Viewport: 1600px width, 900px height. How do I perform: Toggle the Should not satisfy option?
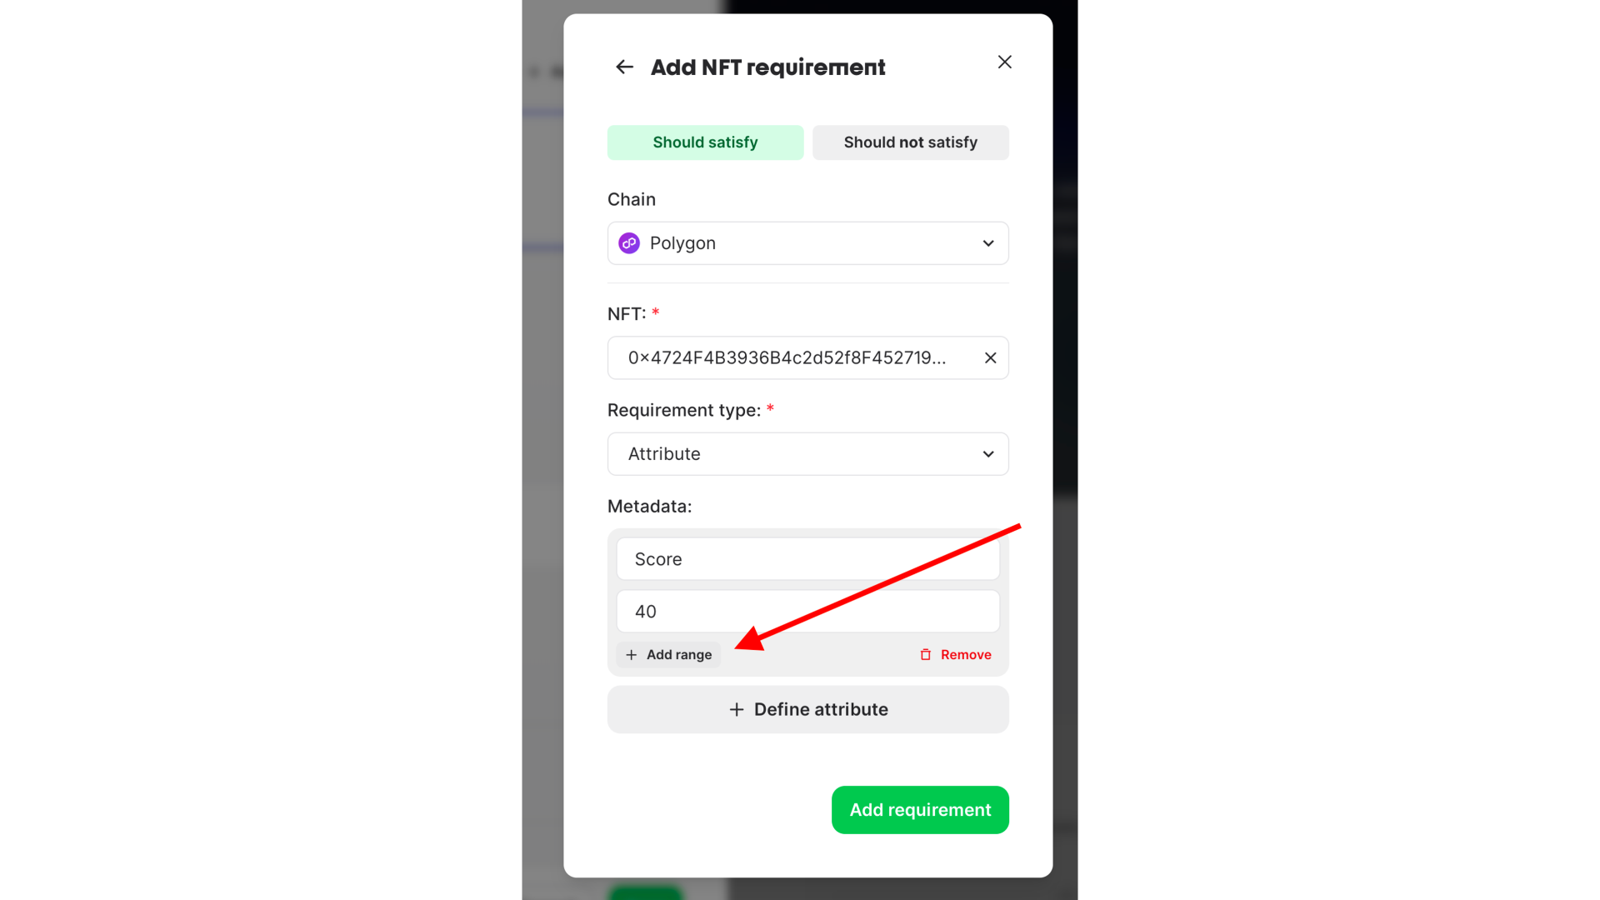click(910, 142)
